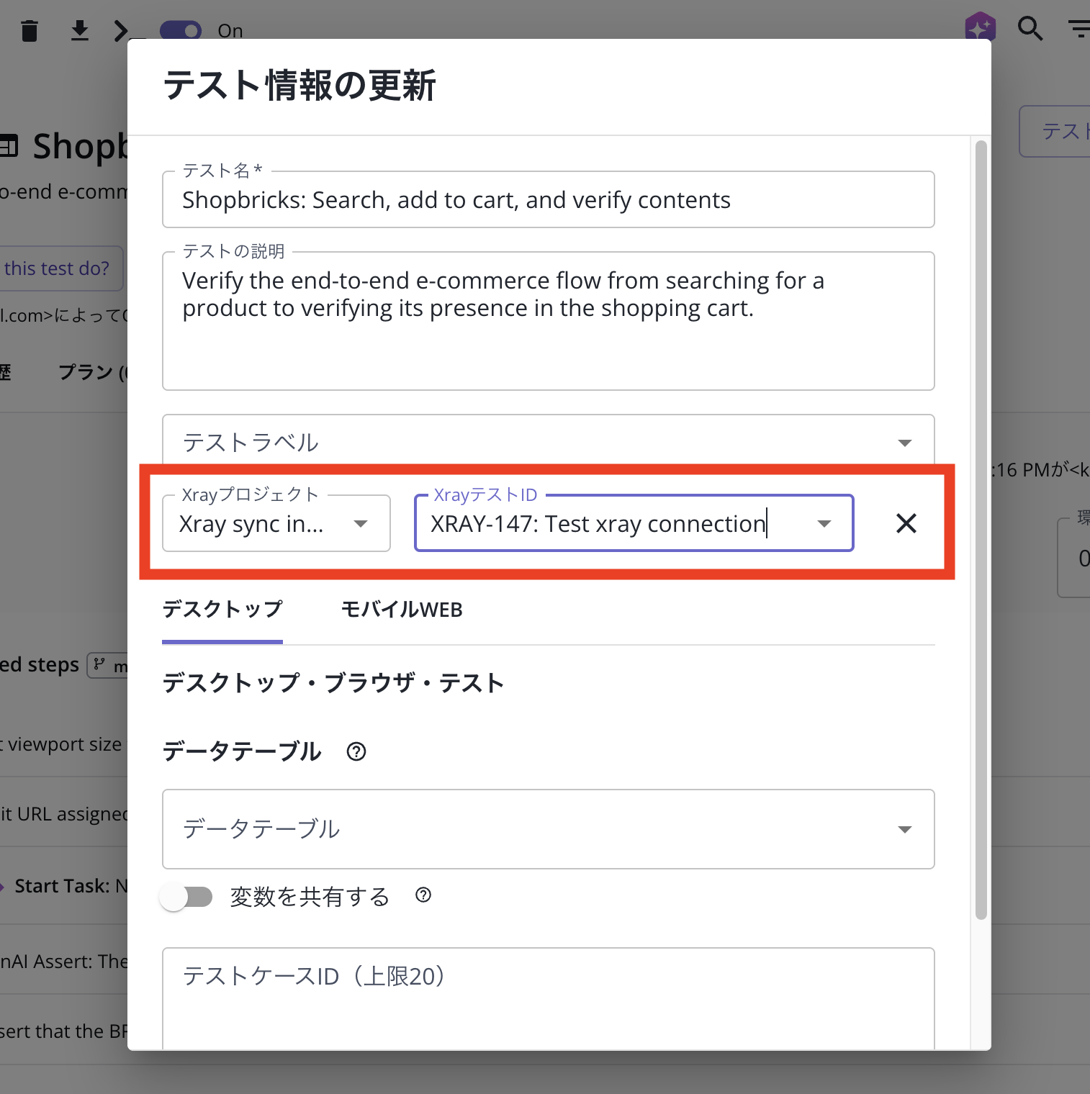Viewport: 1090px width, 1094px height.
Task: Open the Xrayプロジェクト dropdown
Action: point(361,523)
